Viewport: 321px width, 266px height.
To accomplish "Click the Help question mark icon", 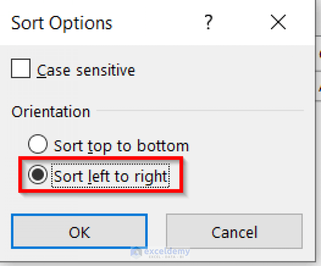I will coord(208,23).
